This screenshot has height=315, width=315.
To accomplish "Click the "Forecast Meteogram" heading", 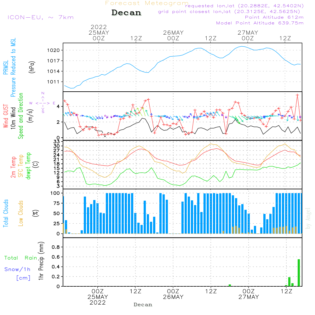I will (147, 3).
